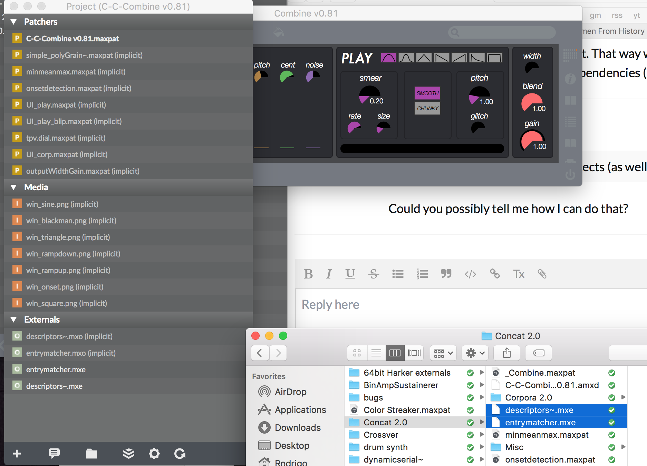
Task: Select entrymatcher.mxe in Externals list
Action: (128, 369)
